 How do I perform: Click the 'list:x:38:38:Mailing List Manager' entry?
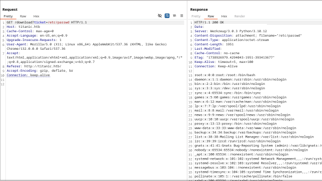(254, 137)
